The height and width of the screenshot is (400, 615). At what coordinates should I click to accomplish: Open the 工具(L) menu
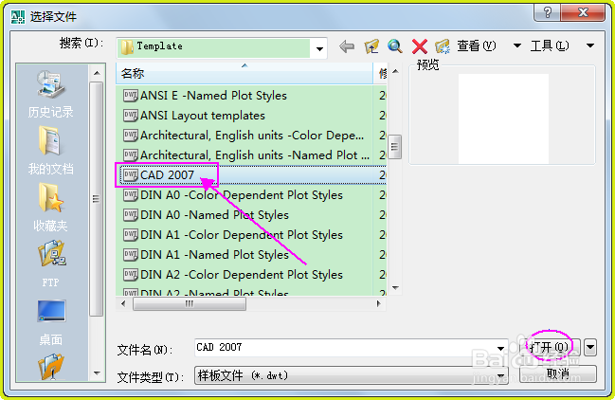tap(550, 45)
